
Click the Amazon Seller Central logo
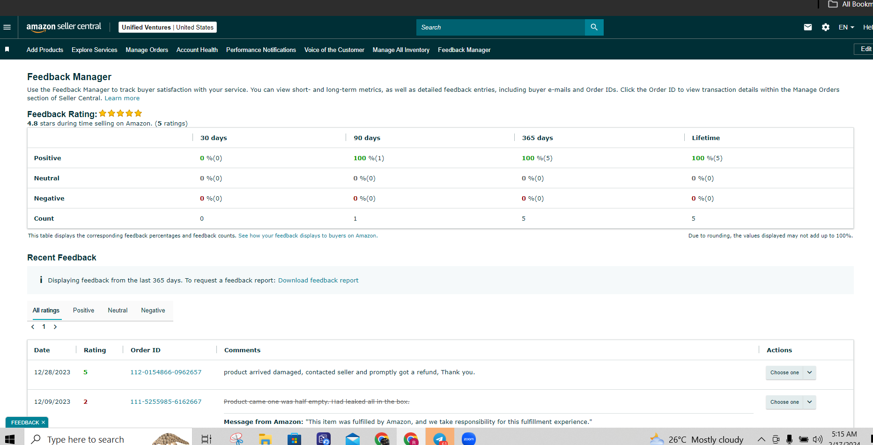[x=64, y=27]
